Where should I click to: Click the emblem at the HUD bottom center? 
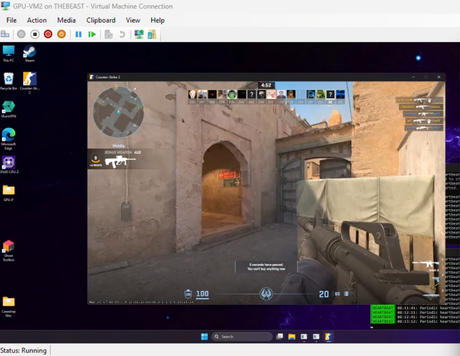click(x=266, y=294)
